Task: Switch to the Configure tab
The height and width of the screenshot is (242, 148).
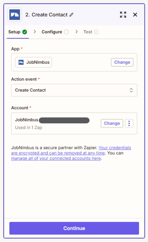Action: click(55, 32)
